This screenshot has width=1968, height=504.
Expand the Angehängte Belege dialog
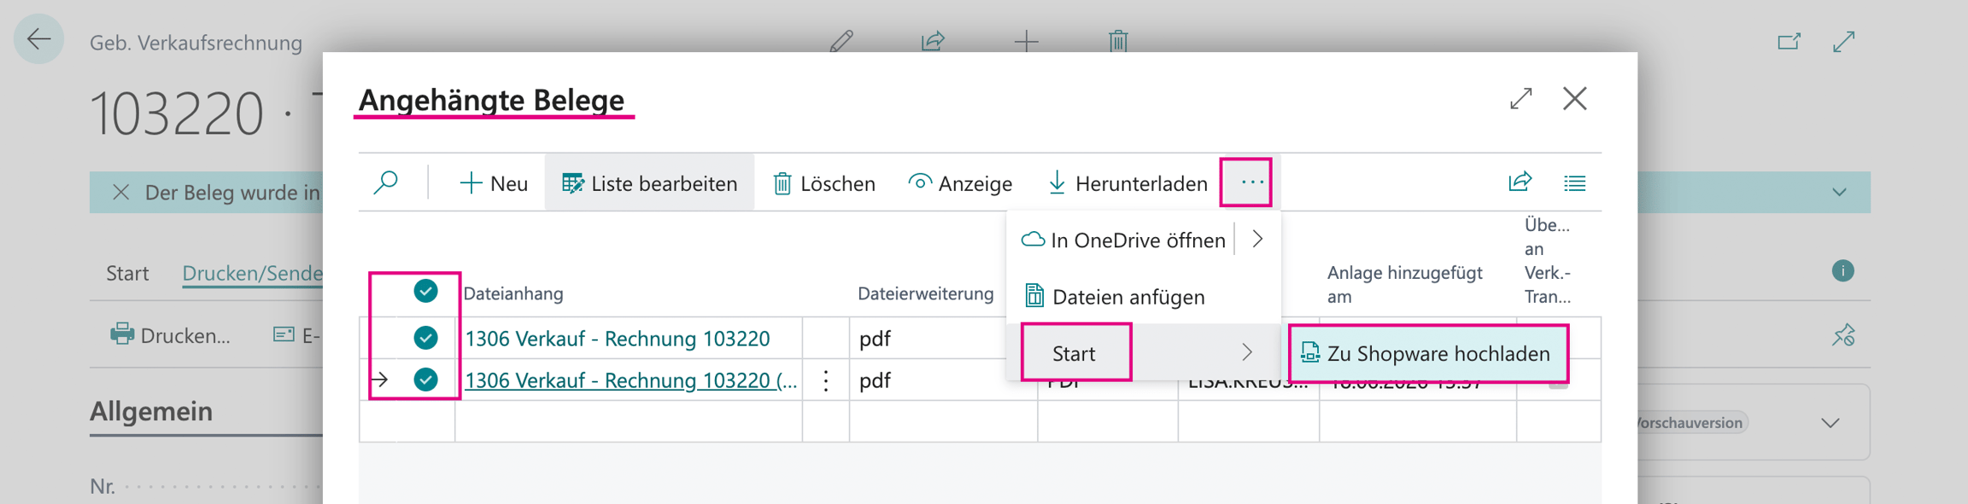coord(1520,99)
